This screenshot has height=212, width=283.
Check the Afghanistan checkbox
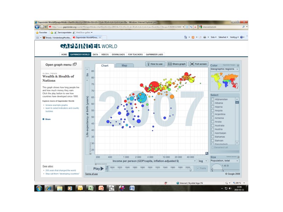[213, 99]
